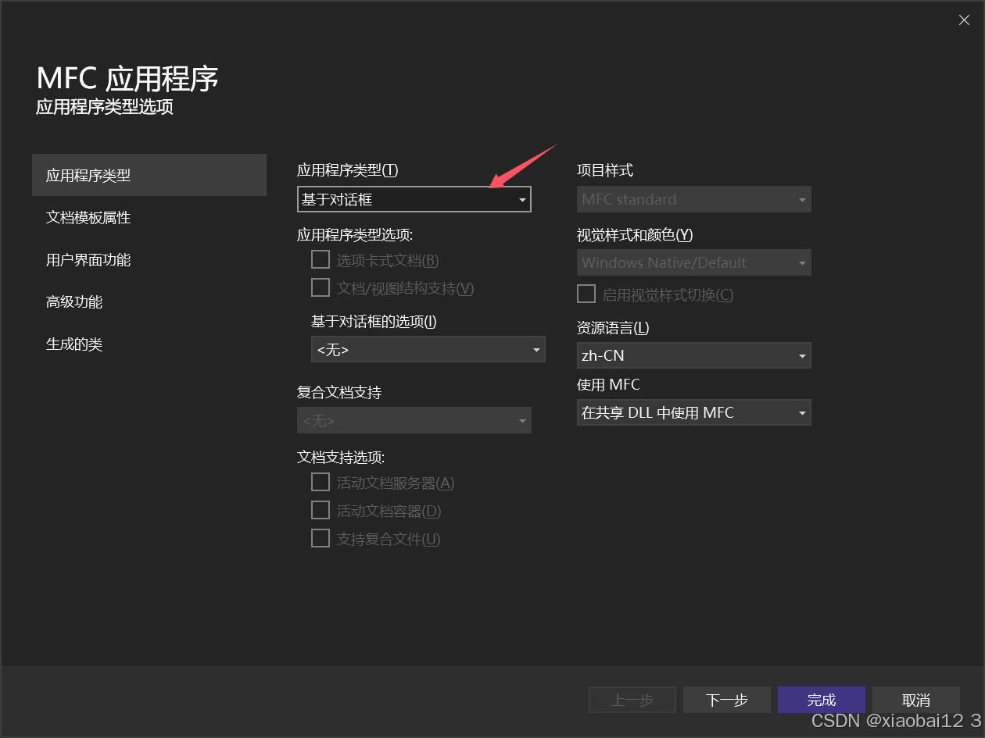Click the 资源语言(L) label

pyautogui.click(x=613, y=327)
